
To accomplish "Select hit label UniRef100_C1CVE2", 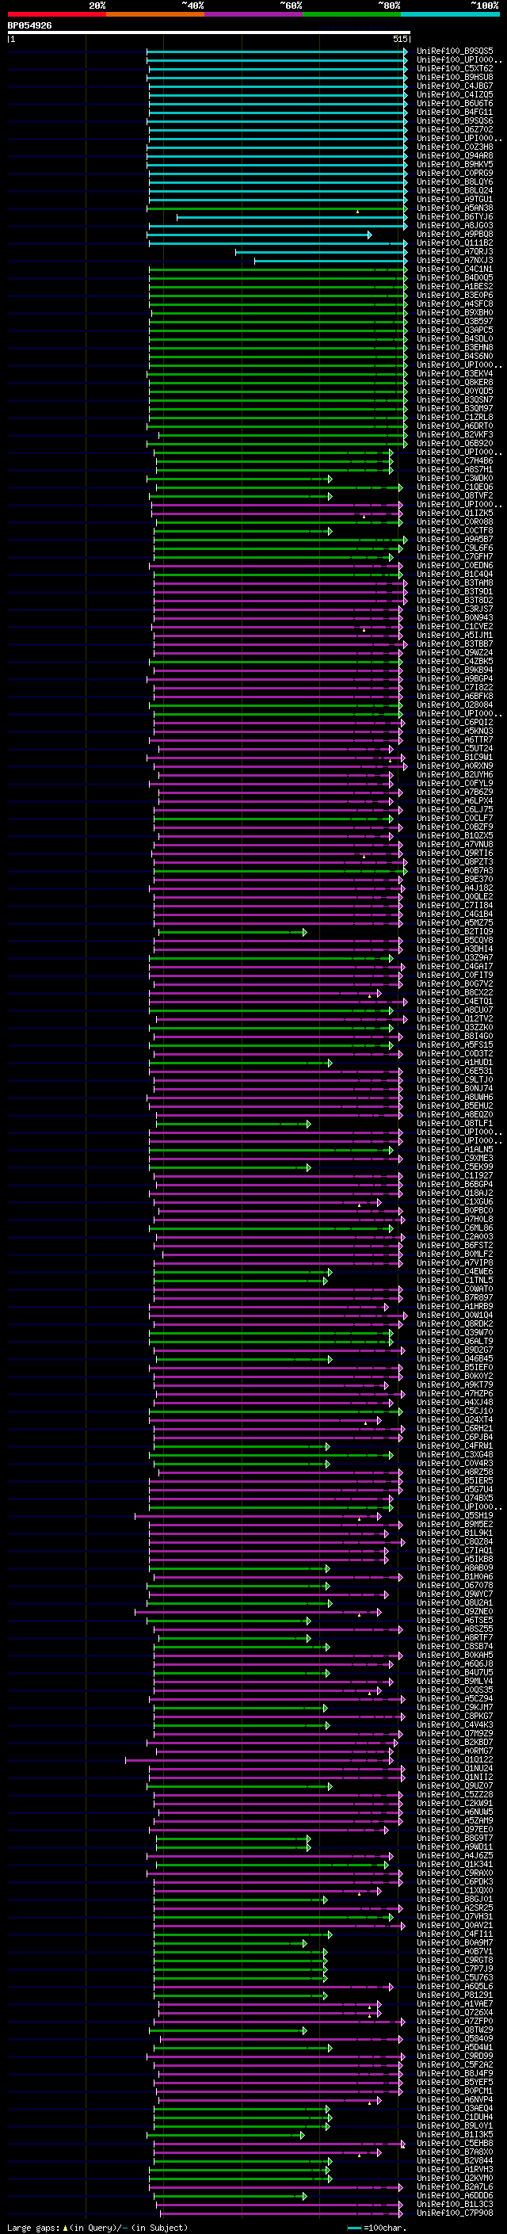I will [455, 627].
